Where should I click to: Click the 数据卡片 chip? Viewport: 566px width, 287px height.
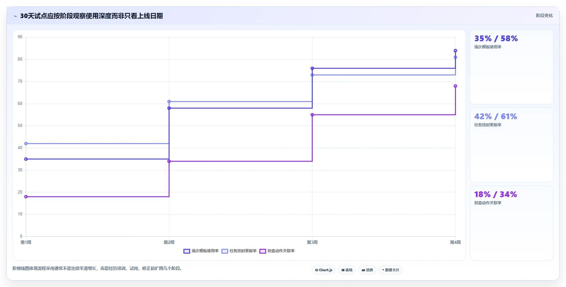click(x=390, y=270)
